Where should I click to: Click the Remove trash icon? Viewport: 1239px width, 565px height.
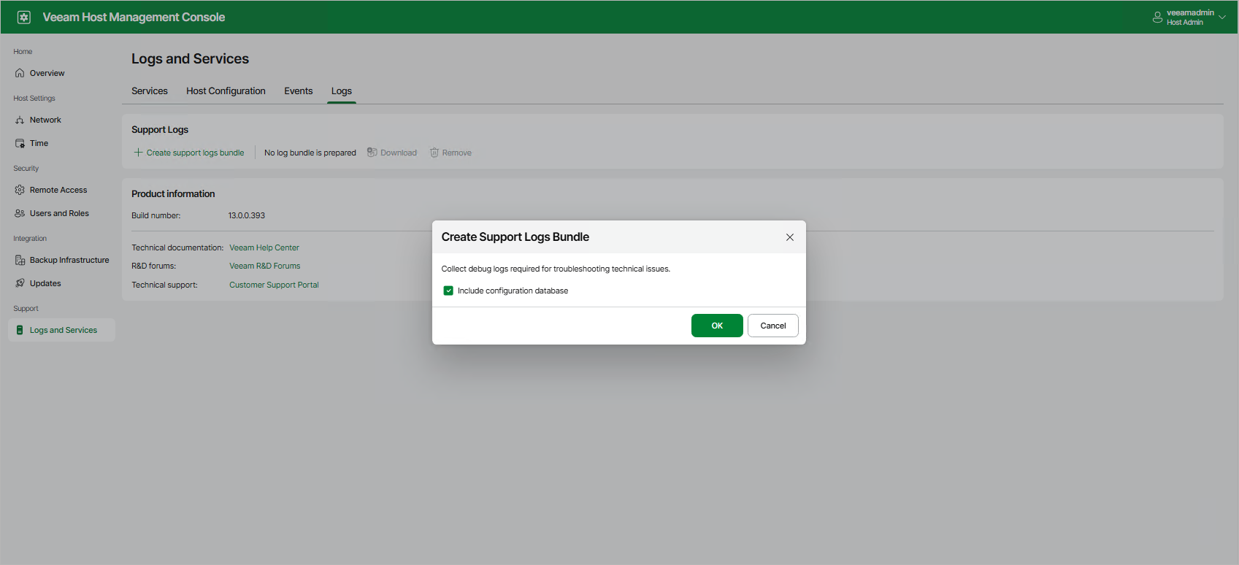pos(434,153)
